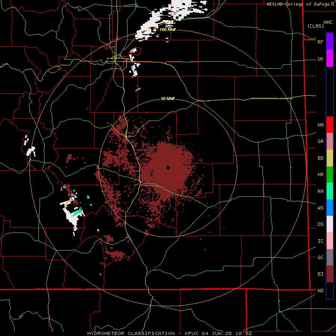Click the black radar site dot at center
Viewport: 336px width, 336px height.
pyautogui.click(x=168, y=168)
